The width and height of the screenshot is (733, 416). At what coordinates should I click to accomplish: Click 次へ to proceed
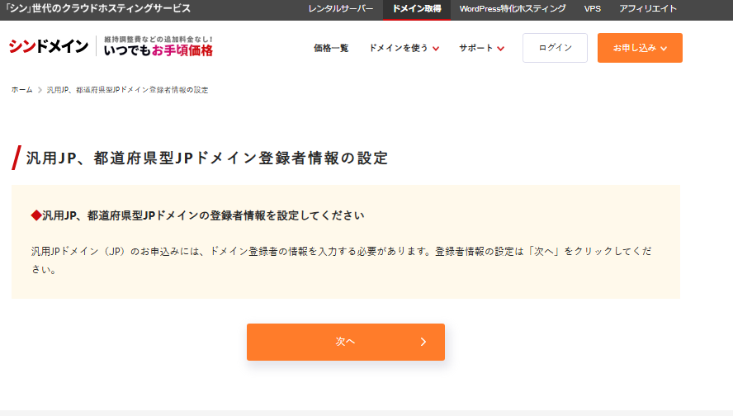tap(345, 342)
